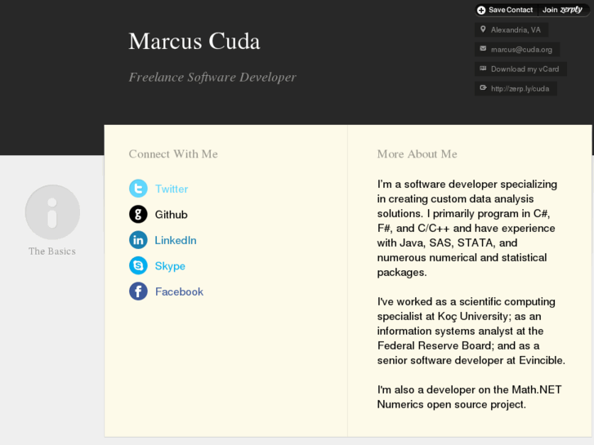594x445 pixels.
Task: Open the Twitter profile link
Action: click(172, 189)
